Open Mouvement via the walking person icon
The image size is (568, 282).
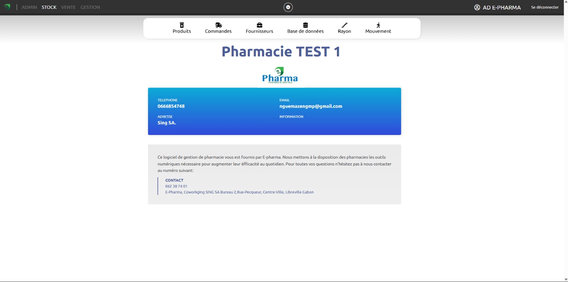click(378, 25)
